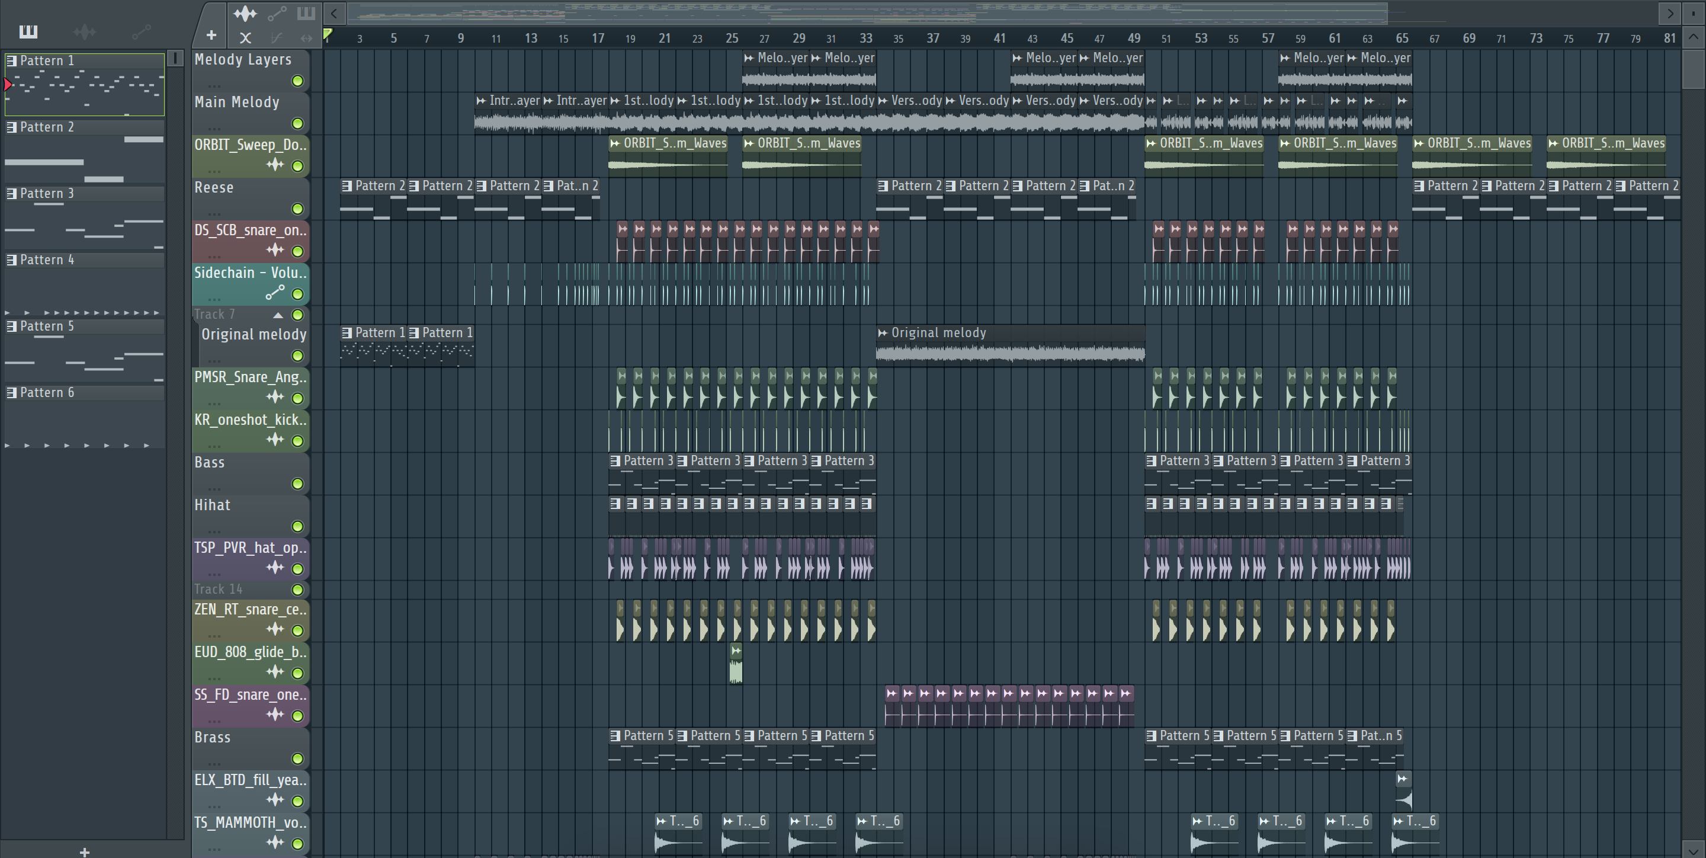Screen dimensions: 1706x858
Task: Mute the Original melody track
Action: click(298, 356)
